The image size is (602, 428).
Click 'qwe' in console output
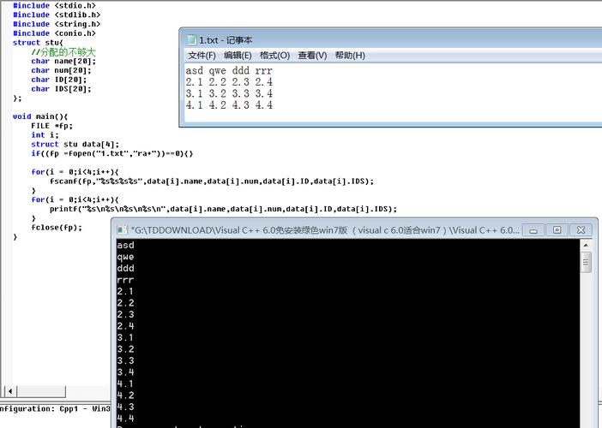pyautogui.click(x=125, y=257)
